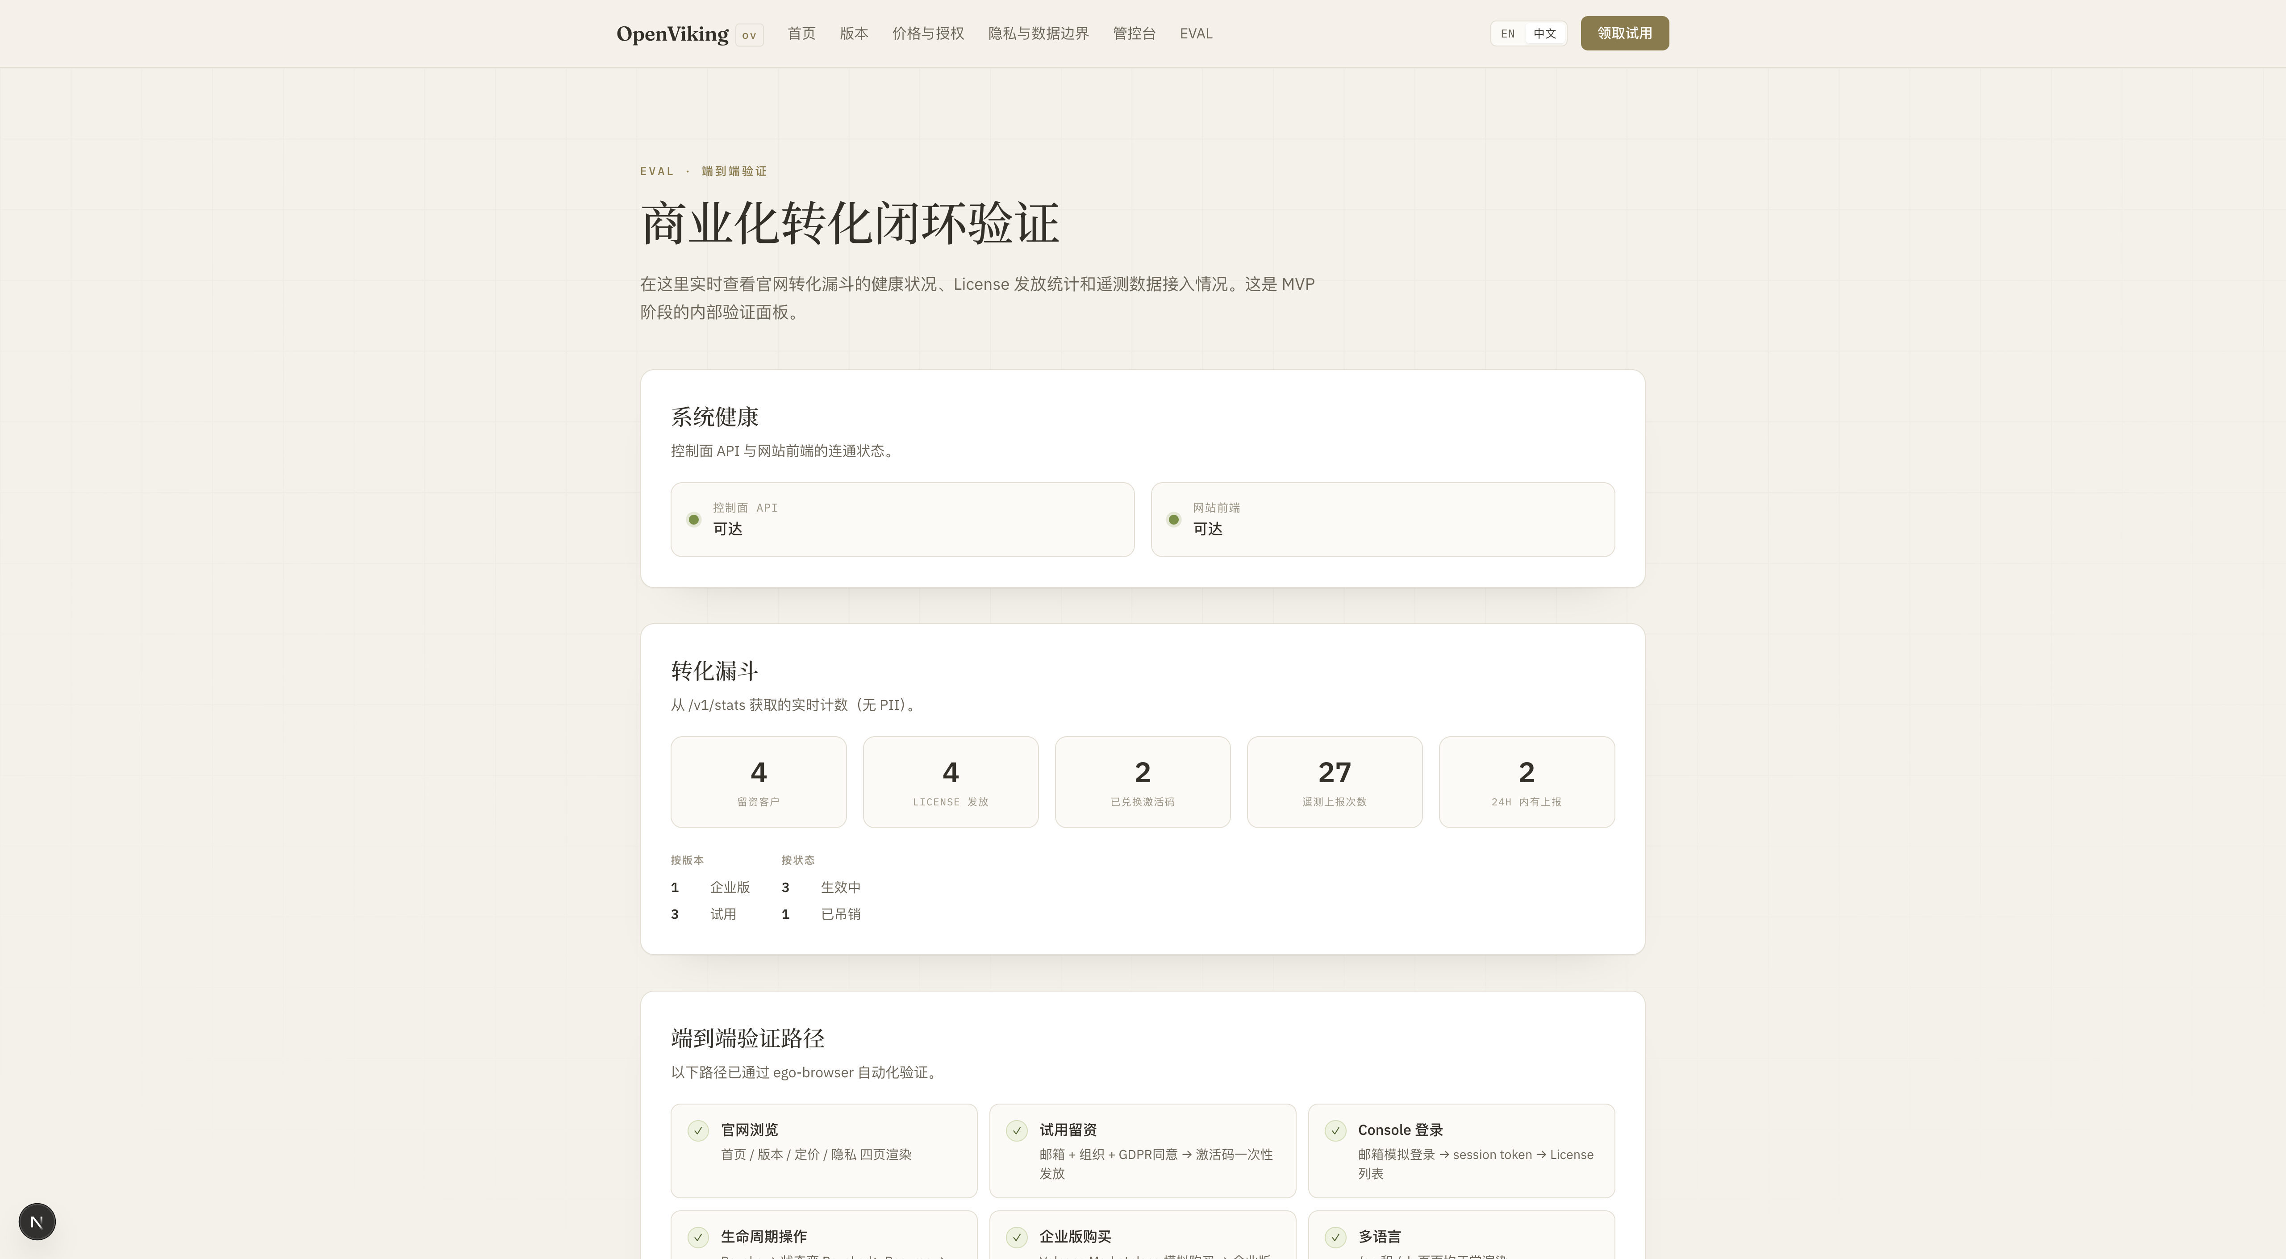Select the 控制面 API 可达 card
The image size is (2286, 1259).
[902, 520]
